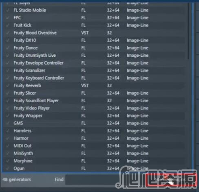Click 32+64 value in Fruity Dance row

(x=113, y=48)
